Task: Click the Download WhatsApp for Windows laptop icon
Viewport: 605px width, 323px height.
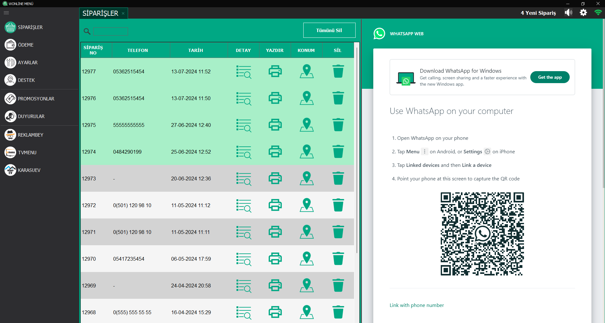Action: coord(406,79)
